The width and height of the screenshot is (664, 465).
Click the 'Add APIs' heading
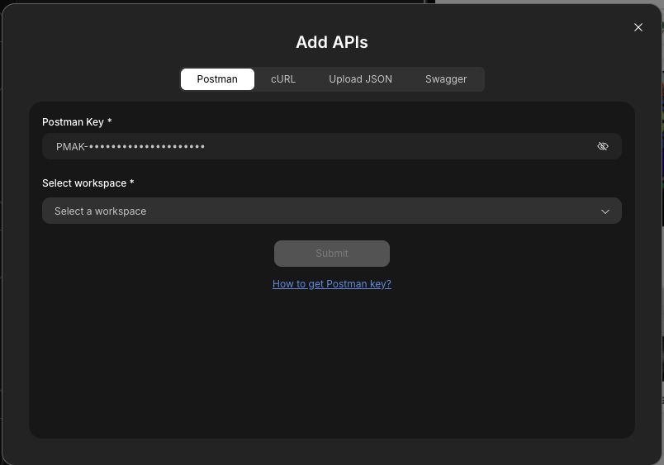point(331,42)
